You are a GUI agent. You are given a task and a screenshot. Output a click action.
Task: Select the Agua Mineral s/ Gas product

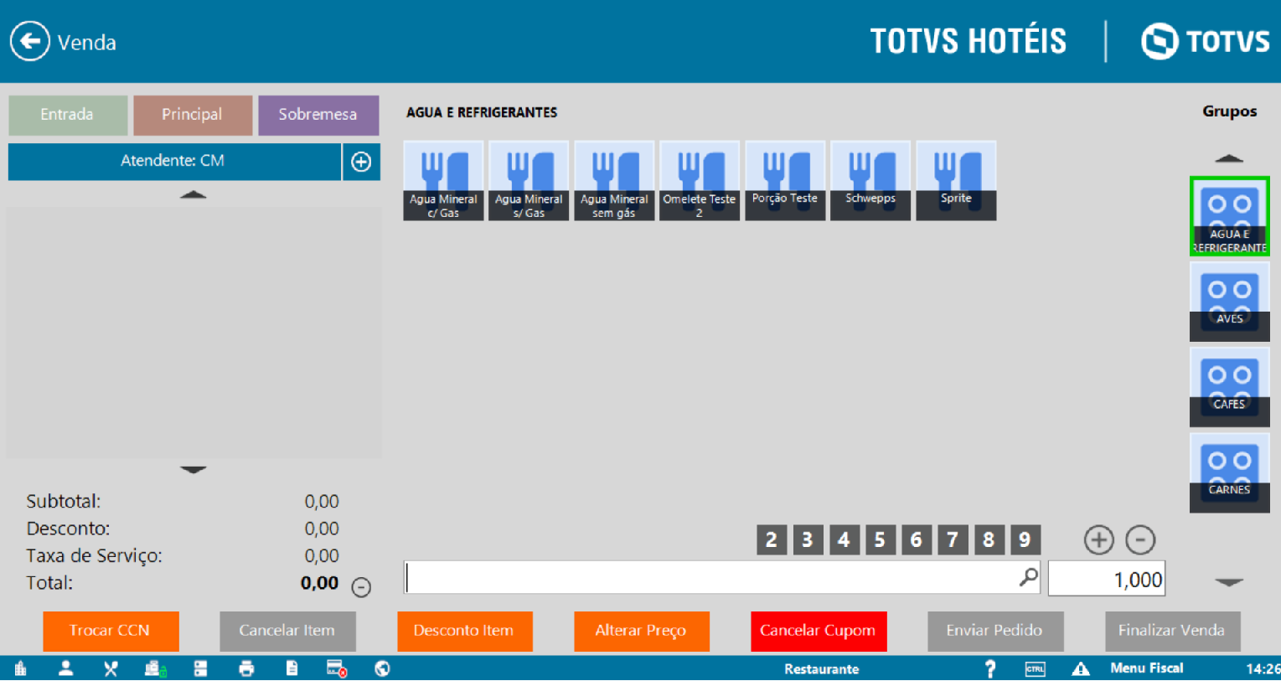(x=529, y=181)
